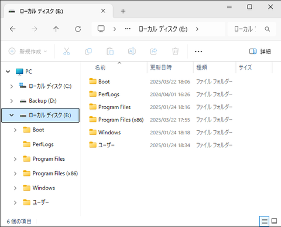Toggle the 詳細 details pane button
This screenshot has height=227, width=281.
260,52
